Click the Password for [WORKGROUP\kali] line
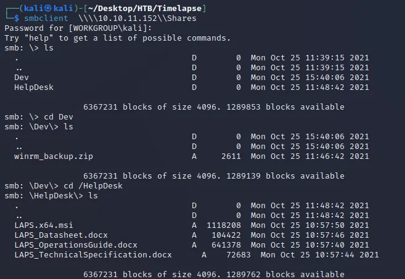 (x=78, y=28)
